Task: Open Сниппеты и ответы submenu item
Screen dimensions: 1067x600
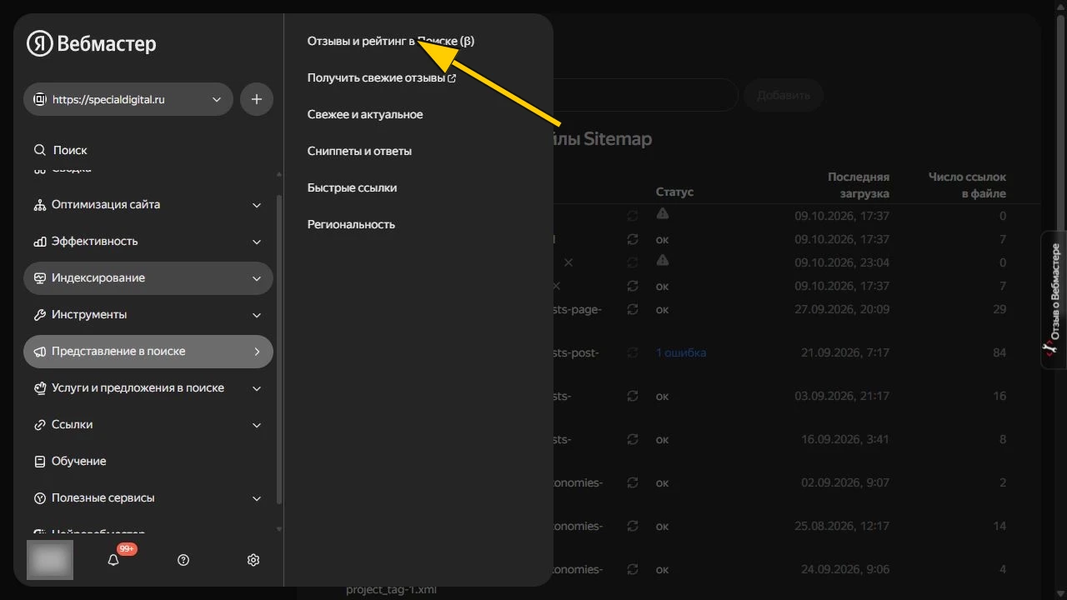Action: 359,151
